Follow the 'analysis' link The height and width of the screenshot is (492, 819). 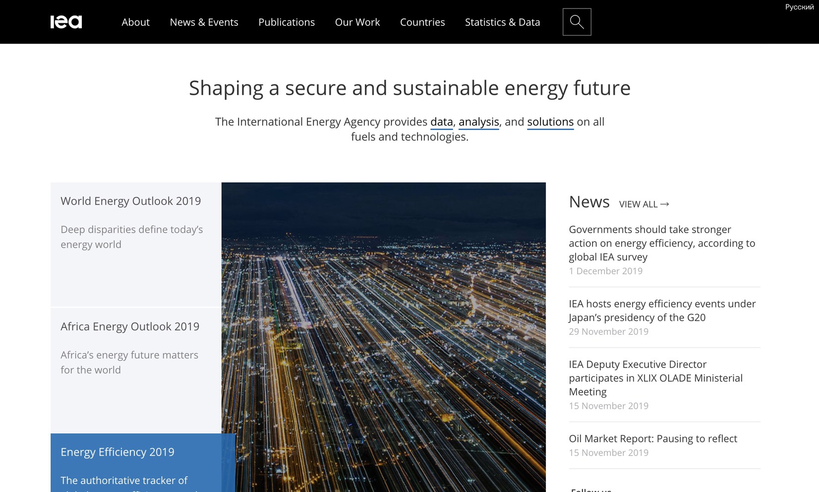[478, 122]
